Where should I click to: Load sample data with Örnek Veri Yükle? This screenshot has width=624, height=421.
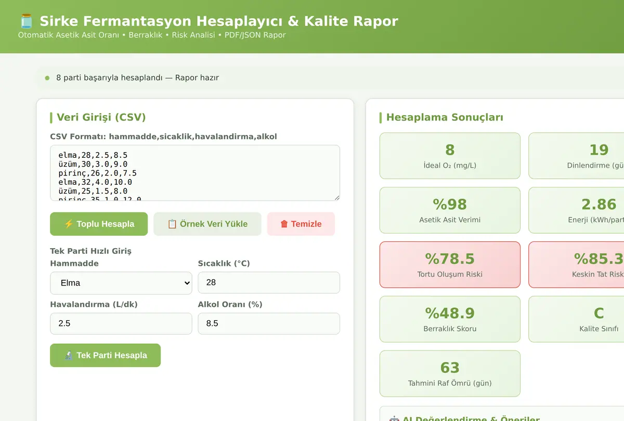click(207, 224)
